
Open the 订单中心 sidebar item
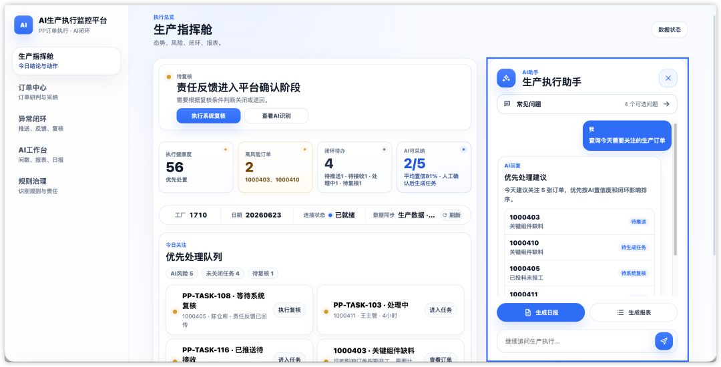[x=67, y=92]
